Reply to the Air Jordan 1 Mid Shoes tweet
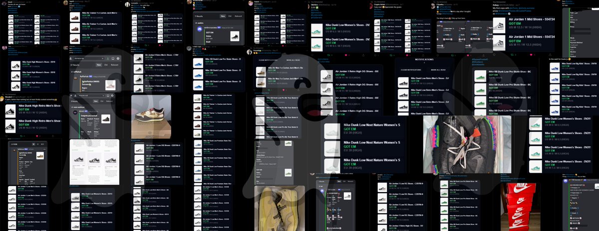599x231 pixels. [x=494, y=54]
